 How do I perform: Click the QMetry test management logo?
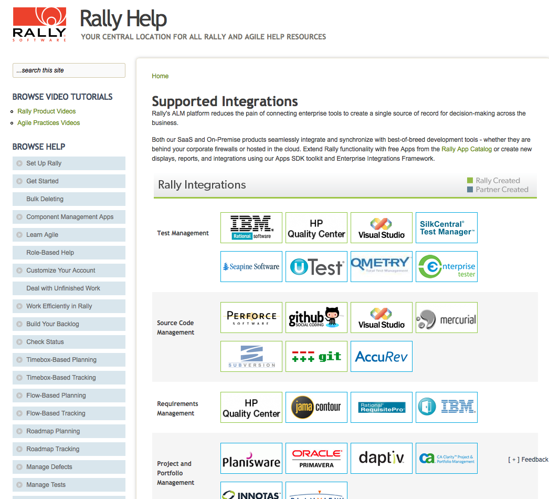click(x=381, y=267)
